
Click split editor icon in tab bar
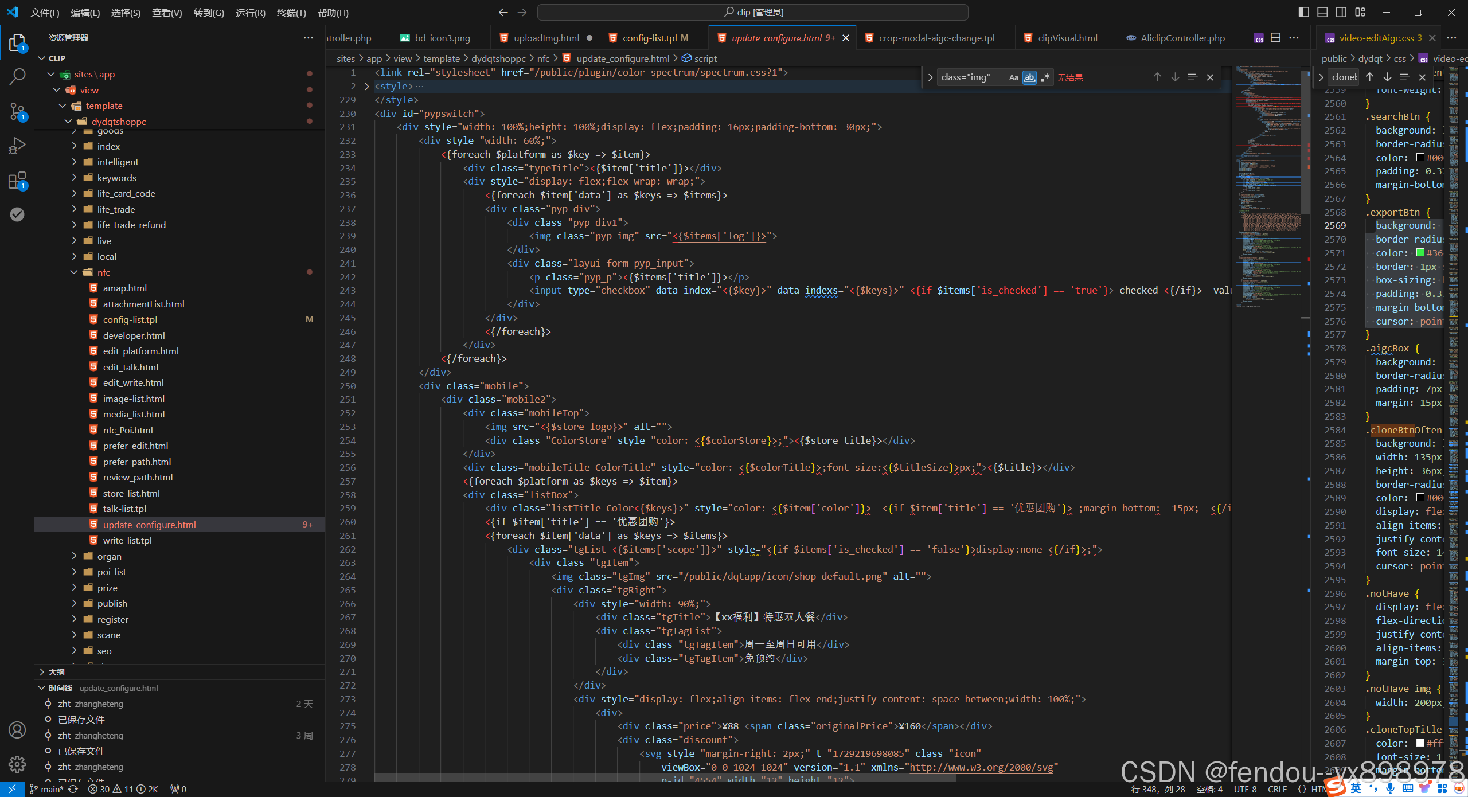(1275, 38)
